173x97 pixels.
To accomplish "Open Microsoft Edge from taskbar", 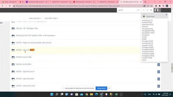I will click(97, 94).
